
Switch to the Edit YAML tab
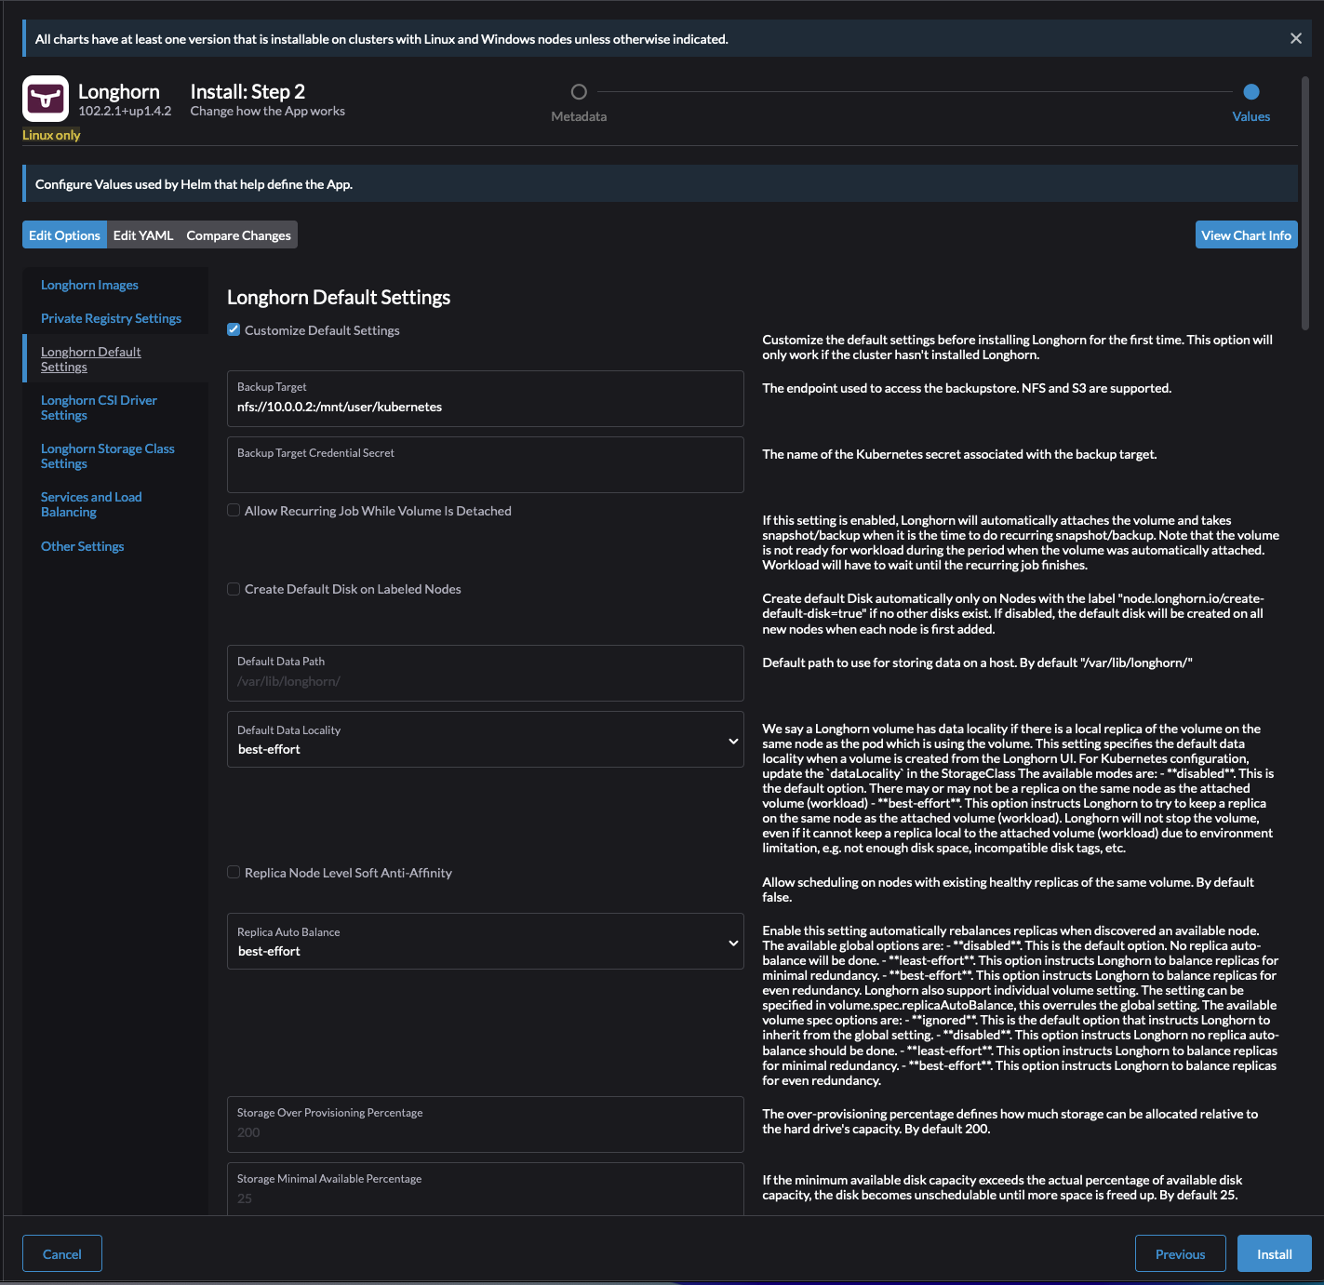(143, 235)
